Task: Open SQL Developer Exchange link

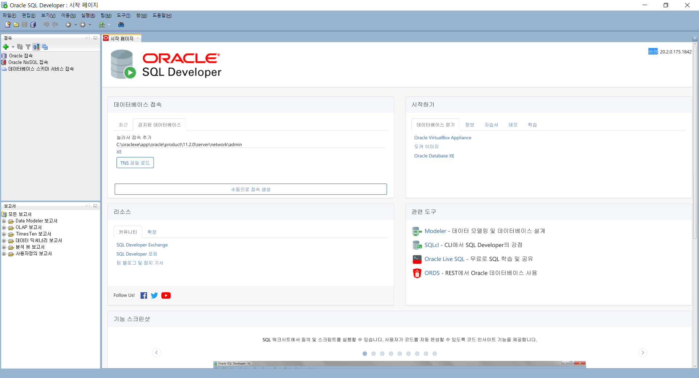Action: pos(142,245)
